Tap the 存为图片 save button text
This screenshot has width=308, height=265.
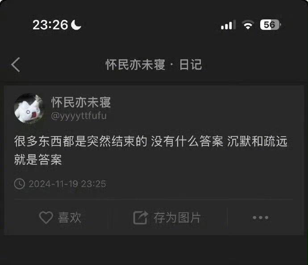(177, 218)
